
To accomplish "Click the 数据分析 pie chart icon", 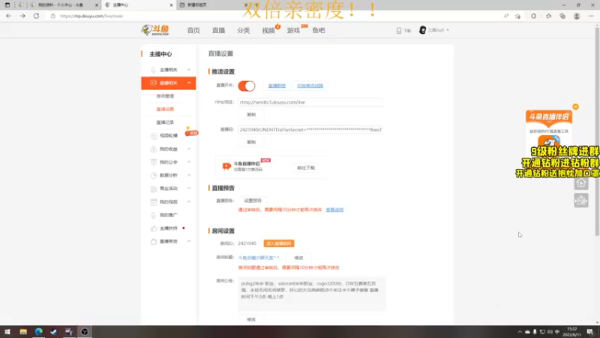I will pos(154,176).
